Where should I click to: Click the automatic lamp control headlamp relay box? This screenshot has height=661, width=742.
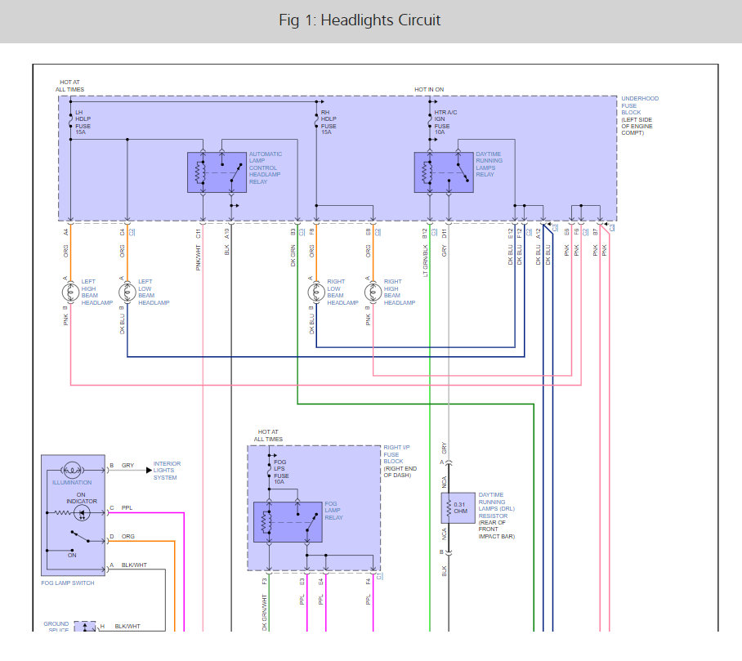pyautogui.click(x=217, y=172)
